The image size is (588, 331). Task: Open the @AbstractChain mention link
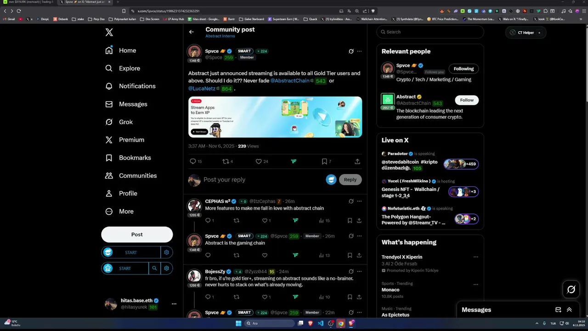[x=290, y=81]
